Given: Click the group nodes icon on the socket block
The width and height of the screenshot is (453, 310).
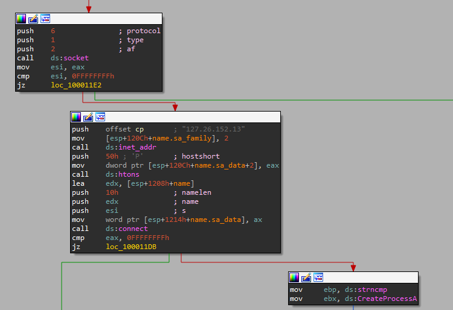Looking at the screenshot, I should pos(45,19).
